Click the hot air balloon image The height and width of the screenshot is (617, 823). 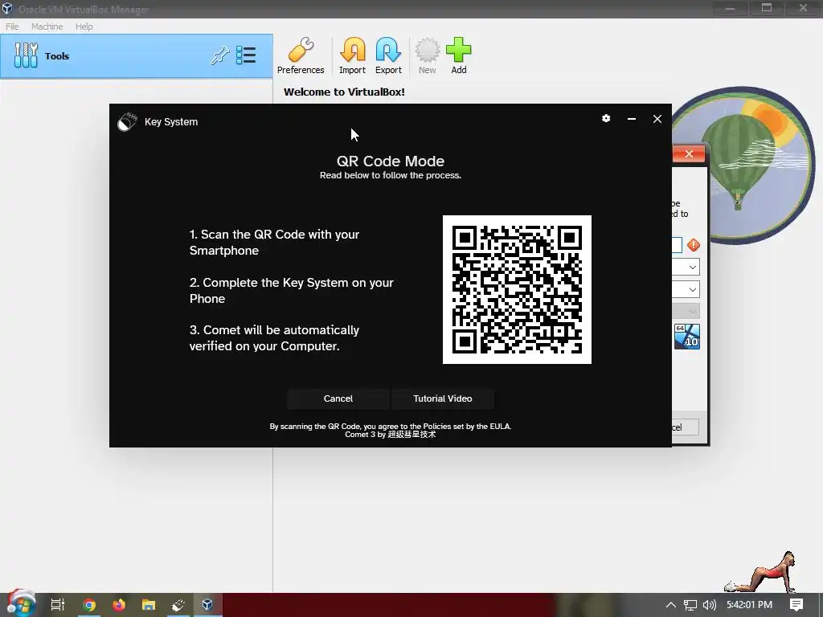pos(743,165)
